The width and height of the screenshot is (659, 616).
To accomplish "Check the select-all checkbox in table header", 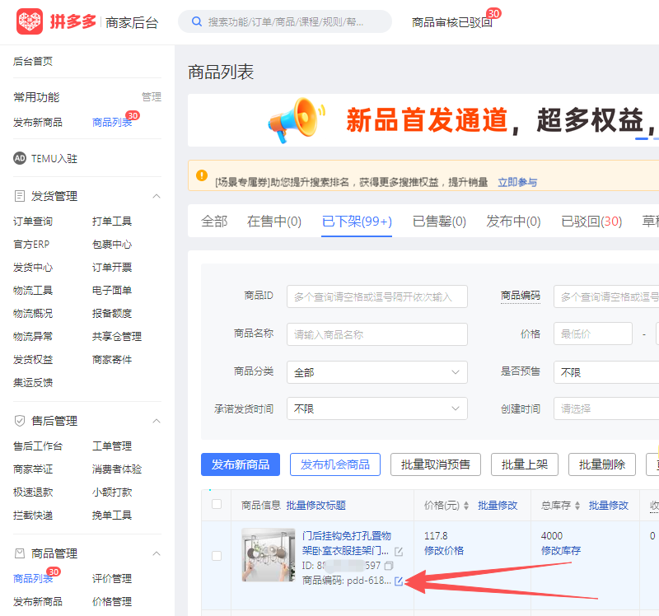I will pyautogui.click(x=217, y=505).
